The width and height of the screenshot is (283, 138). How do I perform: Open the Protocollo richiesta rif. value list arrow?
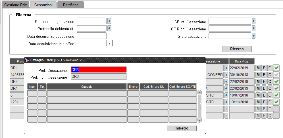coord(109,28)
